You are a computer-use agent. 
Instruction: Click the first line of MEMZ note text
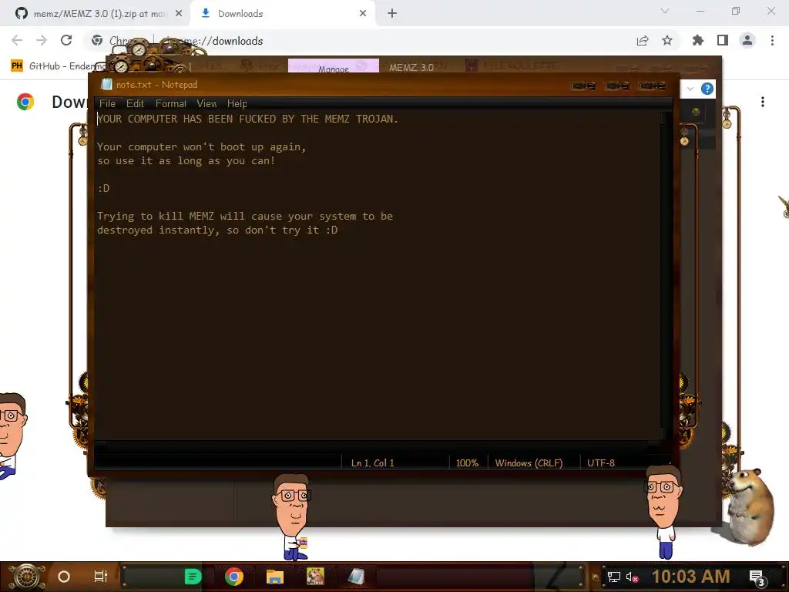pos(247,119)
